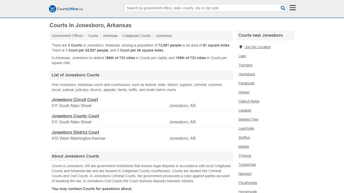Click the location pin icon
The height and width of the screenshot is (193, 344).
point(240,47)
